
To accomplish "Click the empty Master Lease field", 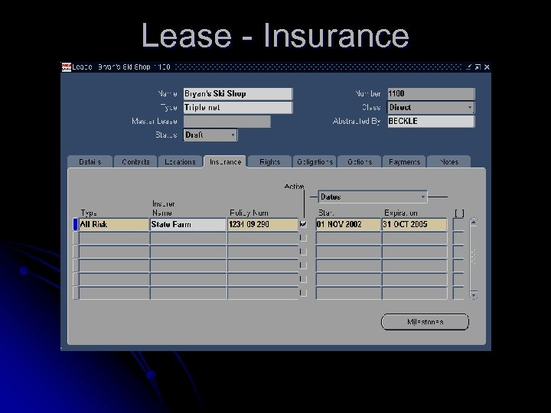I will (x=227, y=122).
